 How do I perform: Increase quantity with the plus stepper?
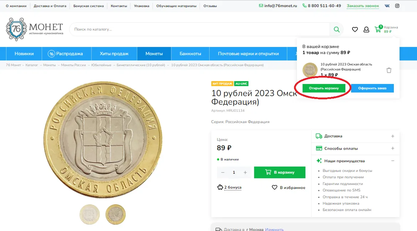(x=245, y=172)
